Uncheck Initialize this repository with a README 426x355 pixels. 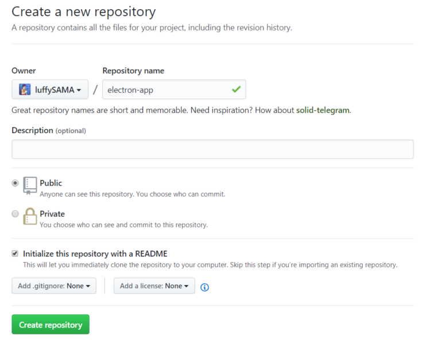pos(15,253)
